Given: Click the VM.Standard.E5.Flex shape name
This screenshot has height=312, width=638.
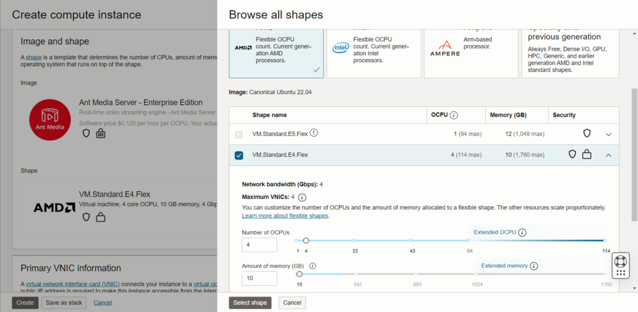Looking at the screenshot, I should (x=280, y=134).
